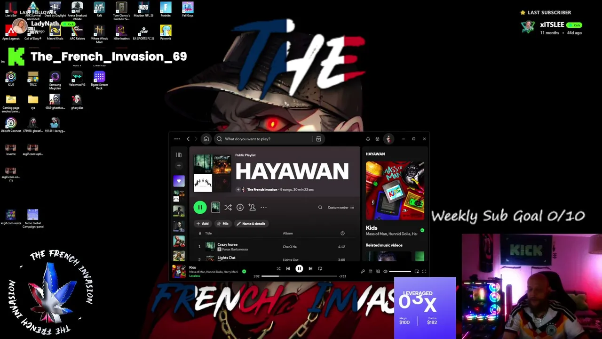Screen dimensions: 602x339
Task: Click HAYAWAN playlist cover image
Action: coord(213,173)
